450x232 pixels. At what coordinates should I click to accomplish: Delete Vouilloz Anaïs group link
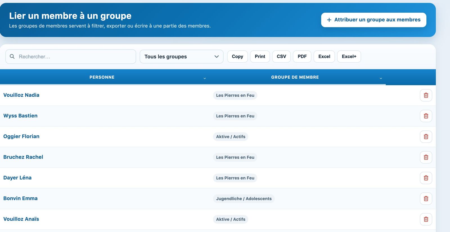tap(426, 219)
